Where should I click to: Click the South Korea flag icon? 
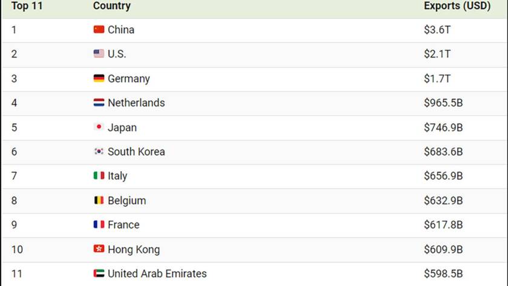[99, 151]
